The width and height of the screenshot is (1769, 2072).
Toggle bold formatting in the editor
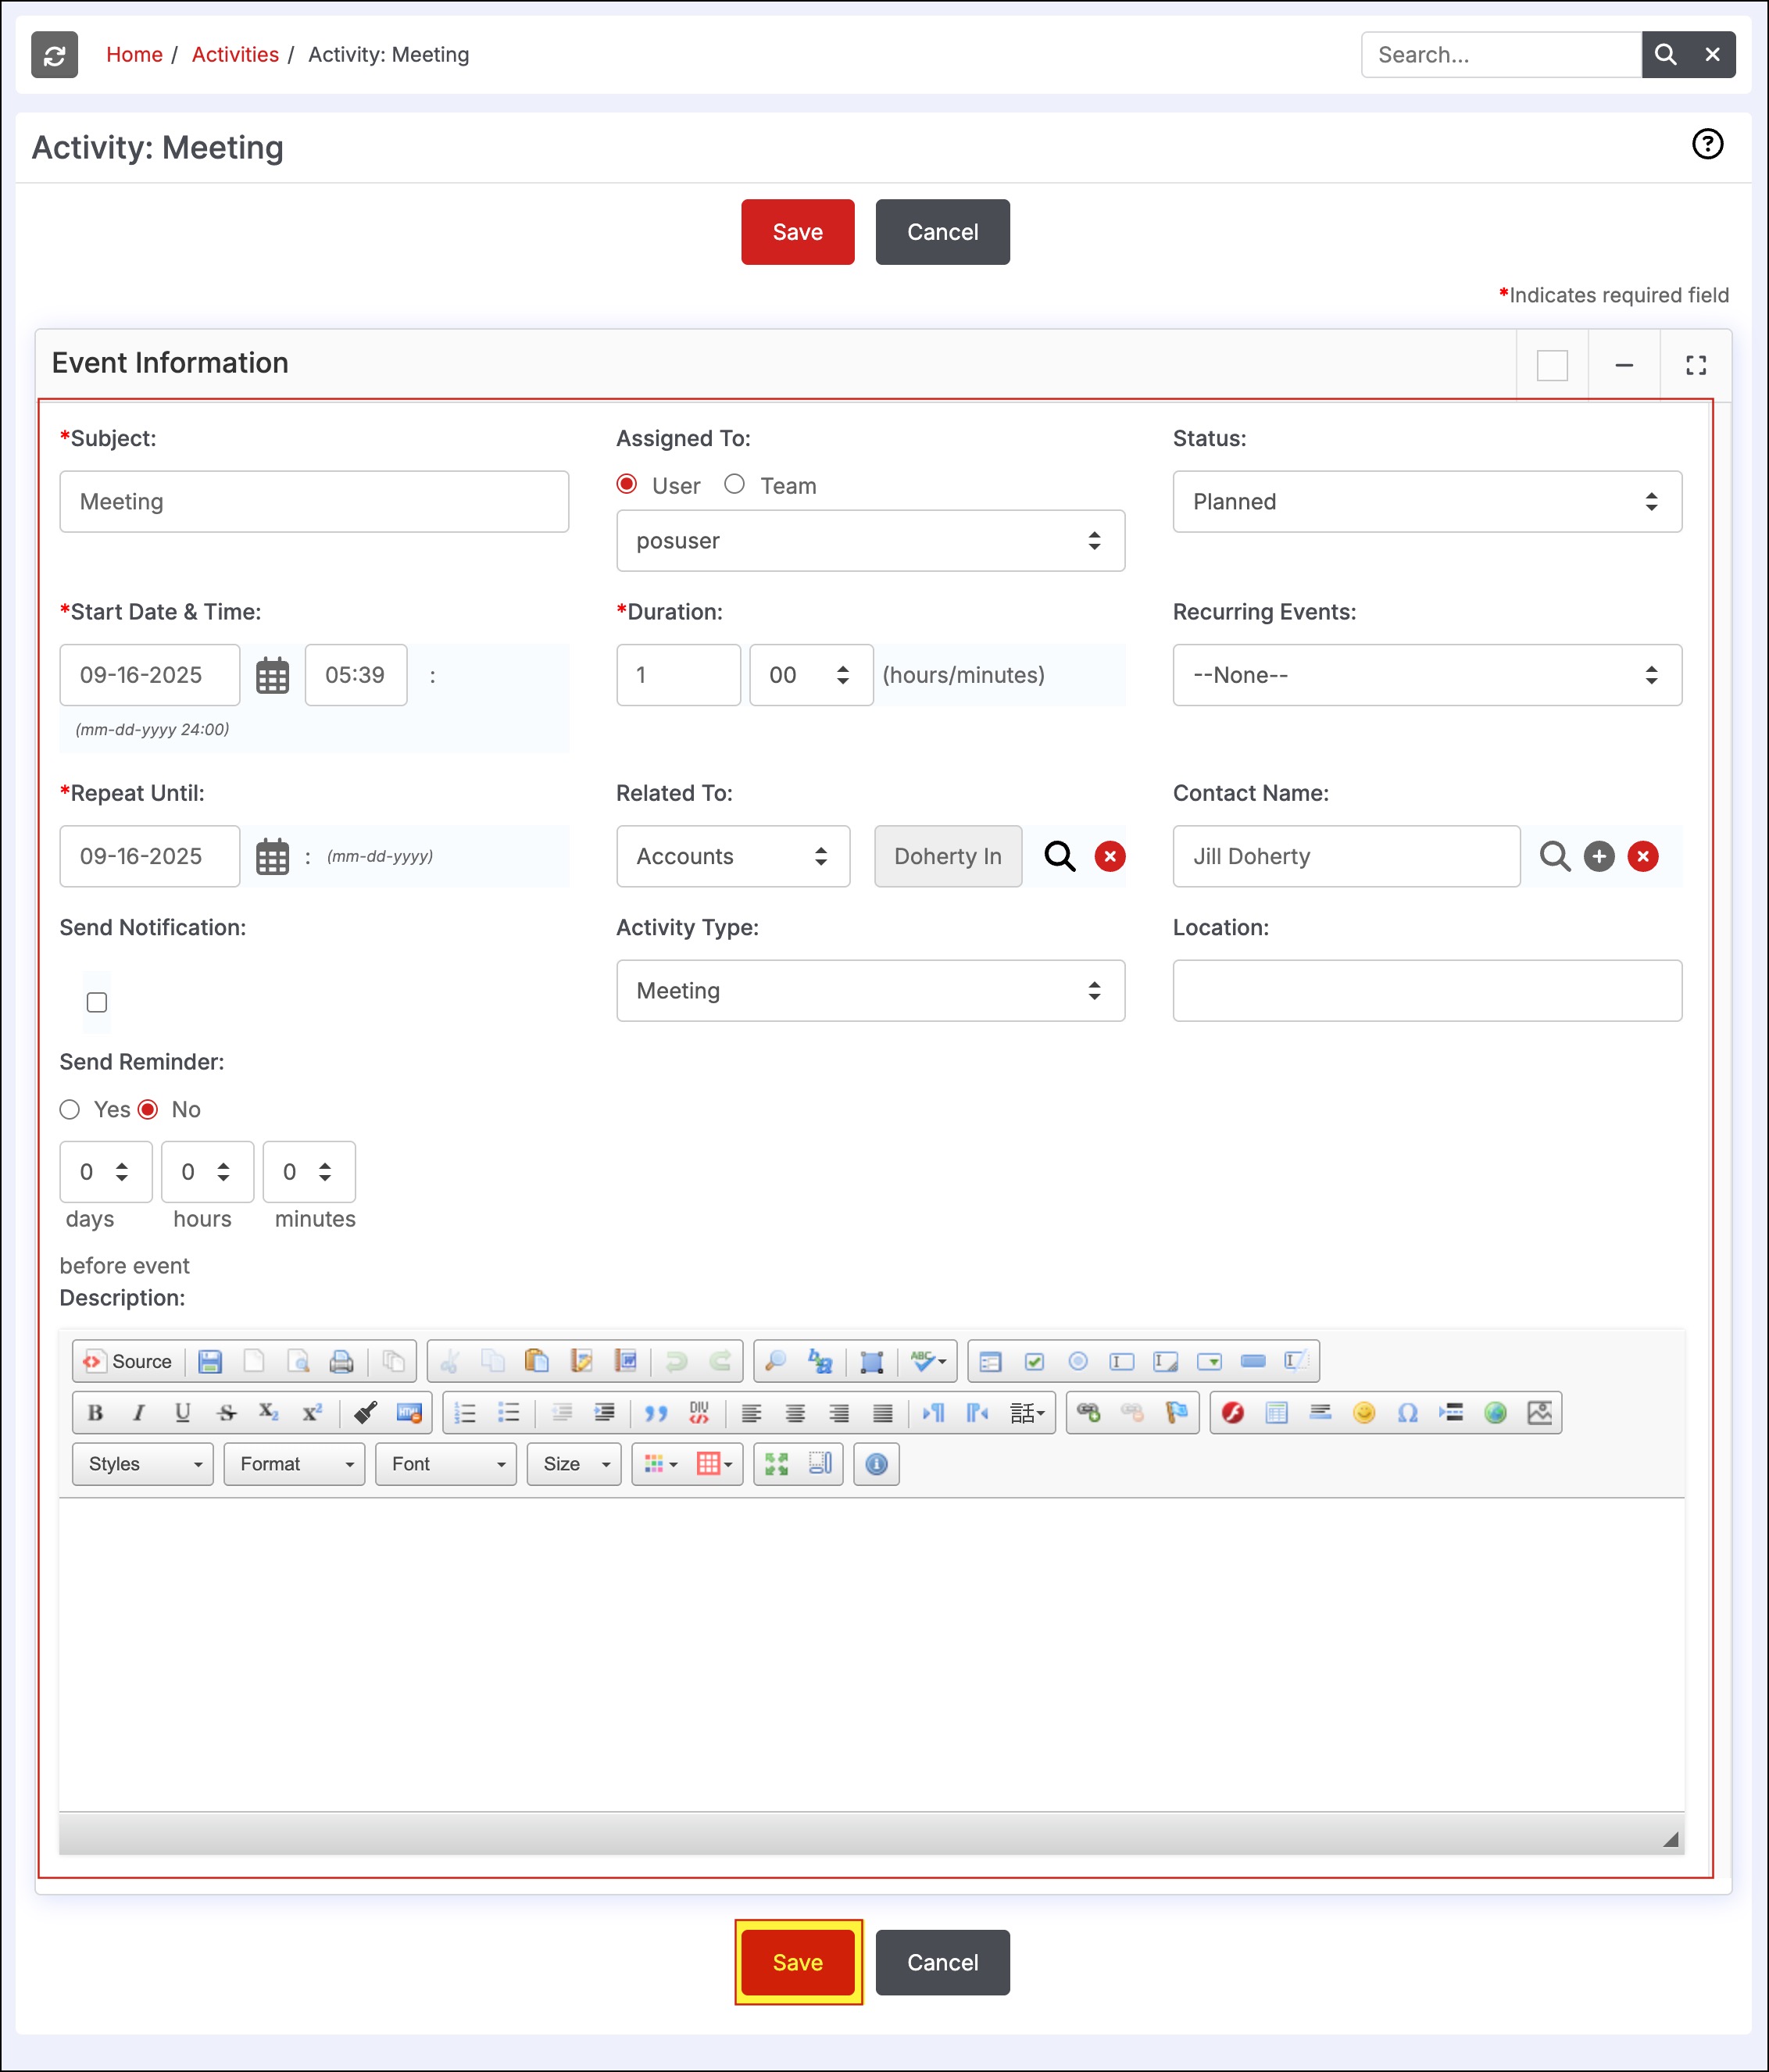(95, 1412)
